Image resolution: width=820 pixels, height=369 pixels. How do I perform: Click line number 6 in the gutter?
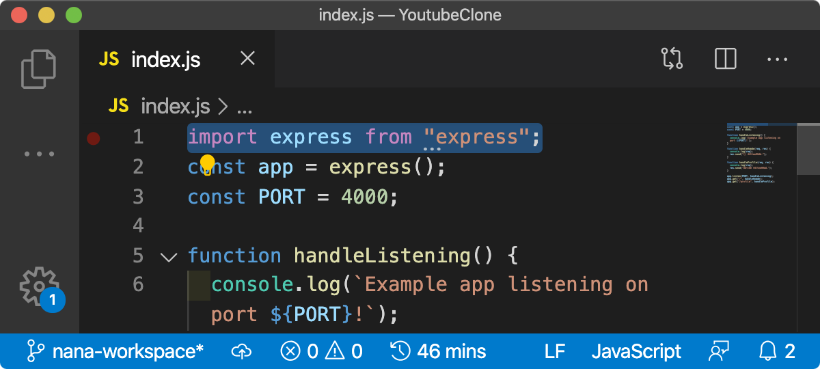(138, 284)
